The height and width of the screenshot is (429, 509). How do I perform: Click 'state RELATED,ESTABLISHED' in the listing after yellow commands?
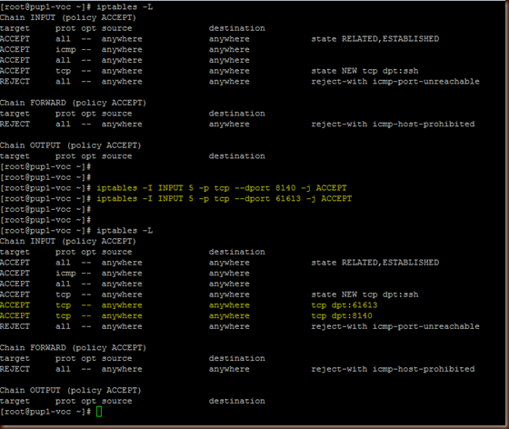click(x=375, y=263)
